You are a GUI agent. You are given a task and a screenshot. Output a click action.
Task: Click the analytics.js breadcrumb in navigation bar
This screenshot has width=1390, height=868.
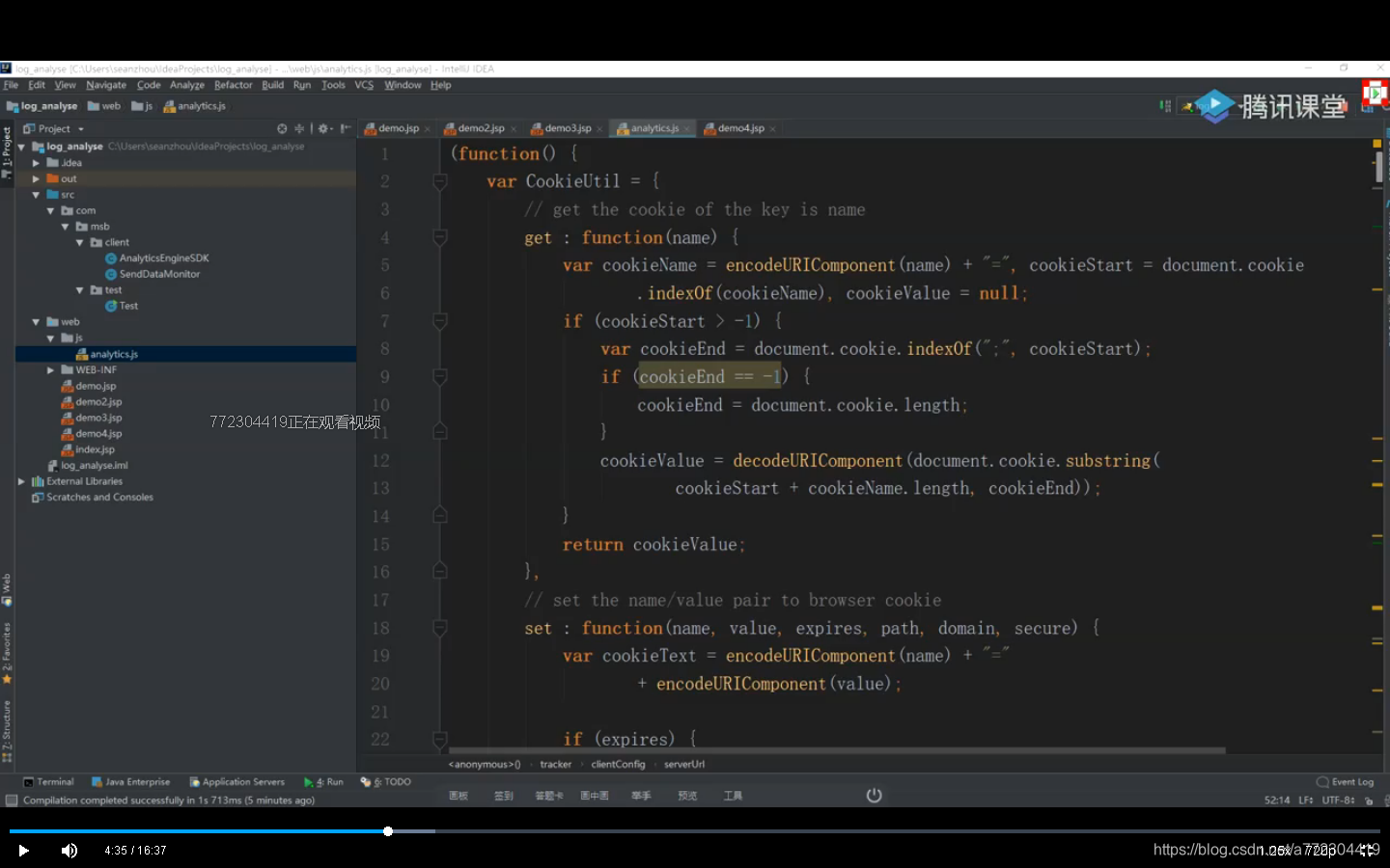(195, 106)
